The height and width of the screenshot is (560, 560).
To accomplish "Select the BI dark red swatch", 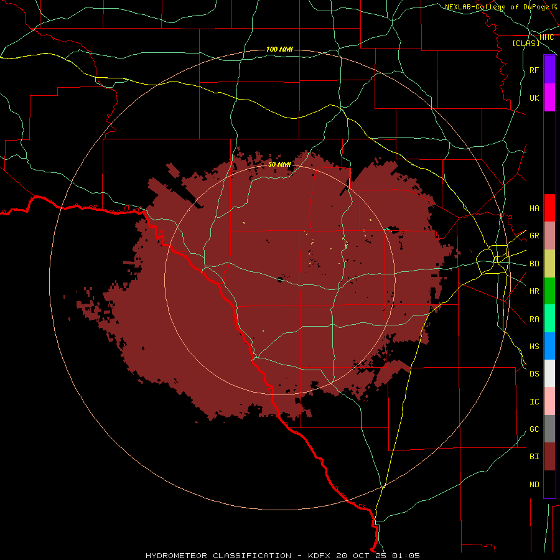I will [x=549, y=457].
